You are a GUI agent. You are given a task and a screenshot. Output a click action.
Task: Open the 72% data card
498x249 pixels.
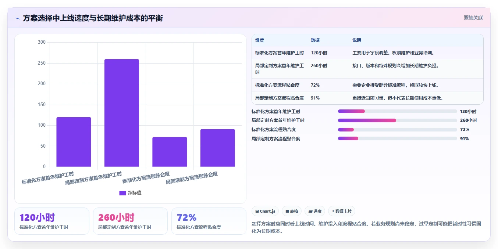[x=209, y=221]
